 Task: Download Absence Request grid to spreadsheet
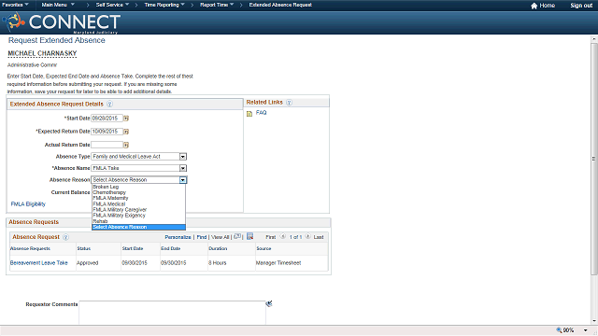[x=250, y=236]
